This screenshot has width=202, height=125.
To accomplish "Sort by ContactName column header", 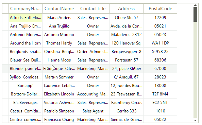I will pyautogui.click(x=59, y=8).
